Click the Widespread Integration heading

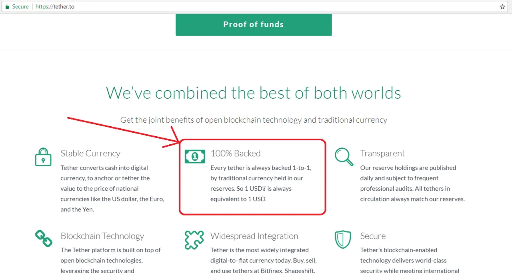click(x=254, y=236)
